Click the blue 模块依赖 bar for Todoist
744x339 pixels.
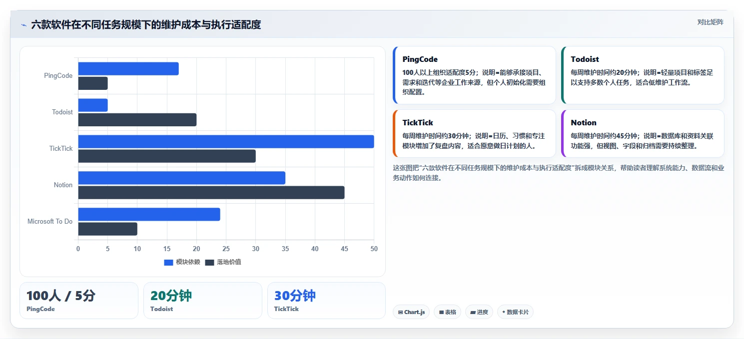click(93, 105)
